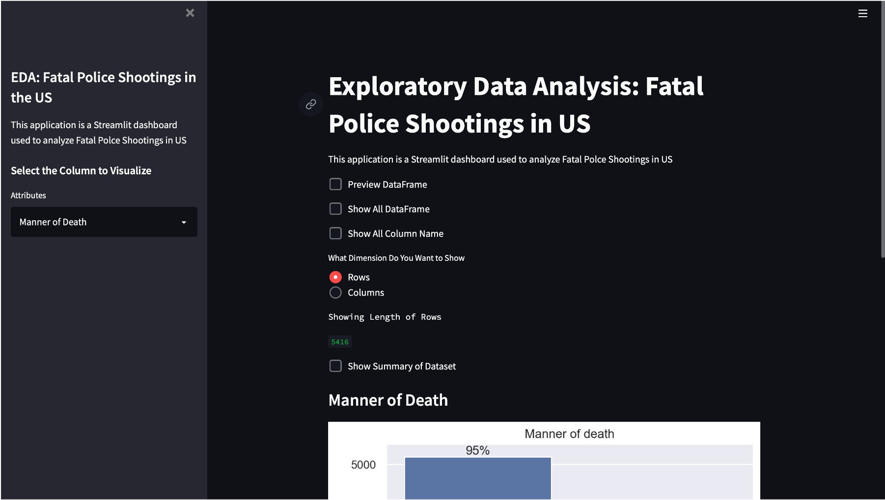
Task: Click the blue bar in the chart
Action: 477,478
